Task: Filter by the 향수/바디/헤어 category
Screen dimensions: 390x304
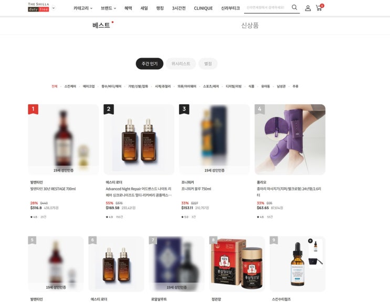Action: pyautogui.click(x=111, y=86)
